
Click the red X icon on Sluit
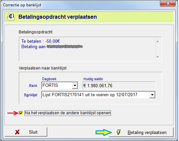point(17,132)
